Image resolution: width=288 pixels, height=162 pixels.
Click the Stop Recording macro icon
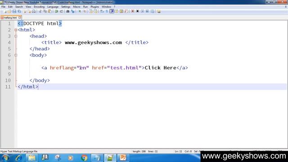click(x=137, y=11)
